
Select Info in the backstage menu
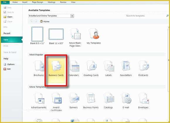pos(6,27)
